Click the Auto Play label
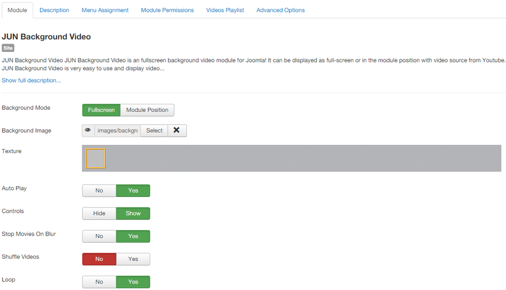 pos(14,188)
